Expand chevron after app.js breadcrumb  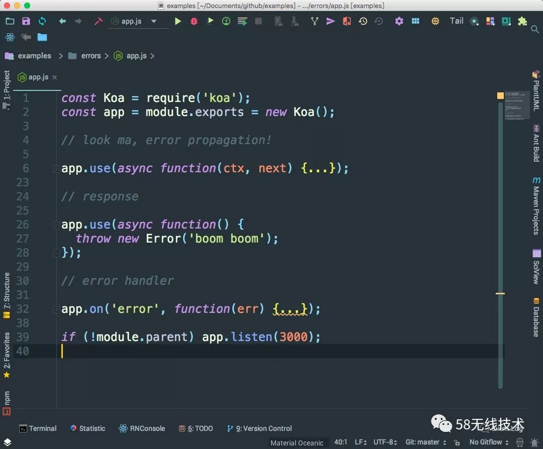pos(152,56)
